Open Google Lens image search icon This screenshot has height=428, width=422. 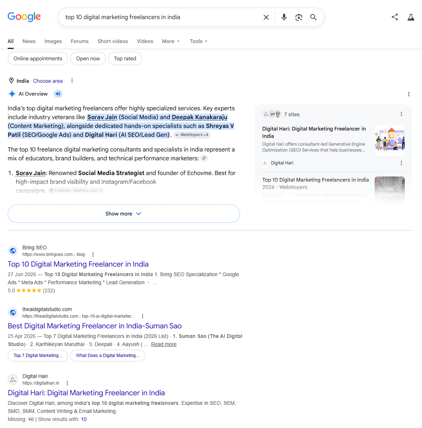click(x=298, y=17)
